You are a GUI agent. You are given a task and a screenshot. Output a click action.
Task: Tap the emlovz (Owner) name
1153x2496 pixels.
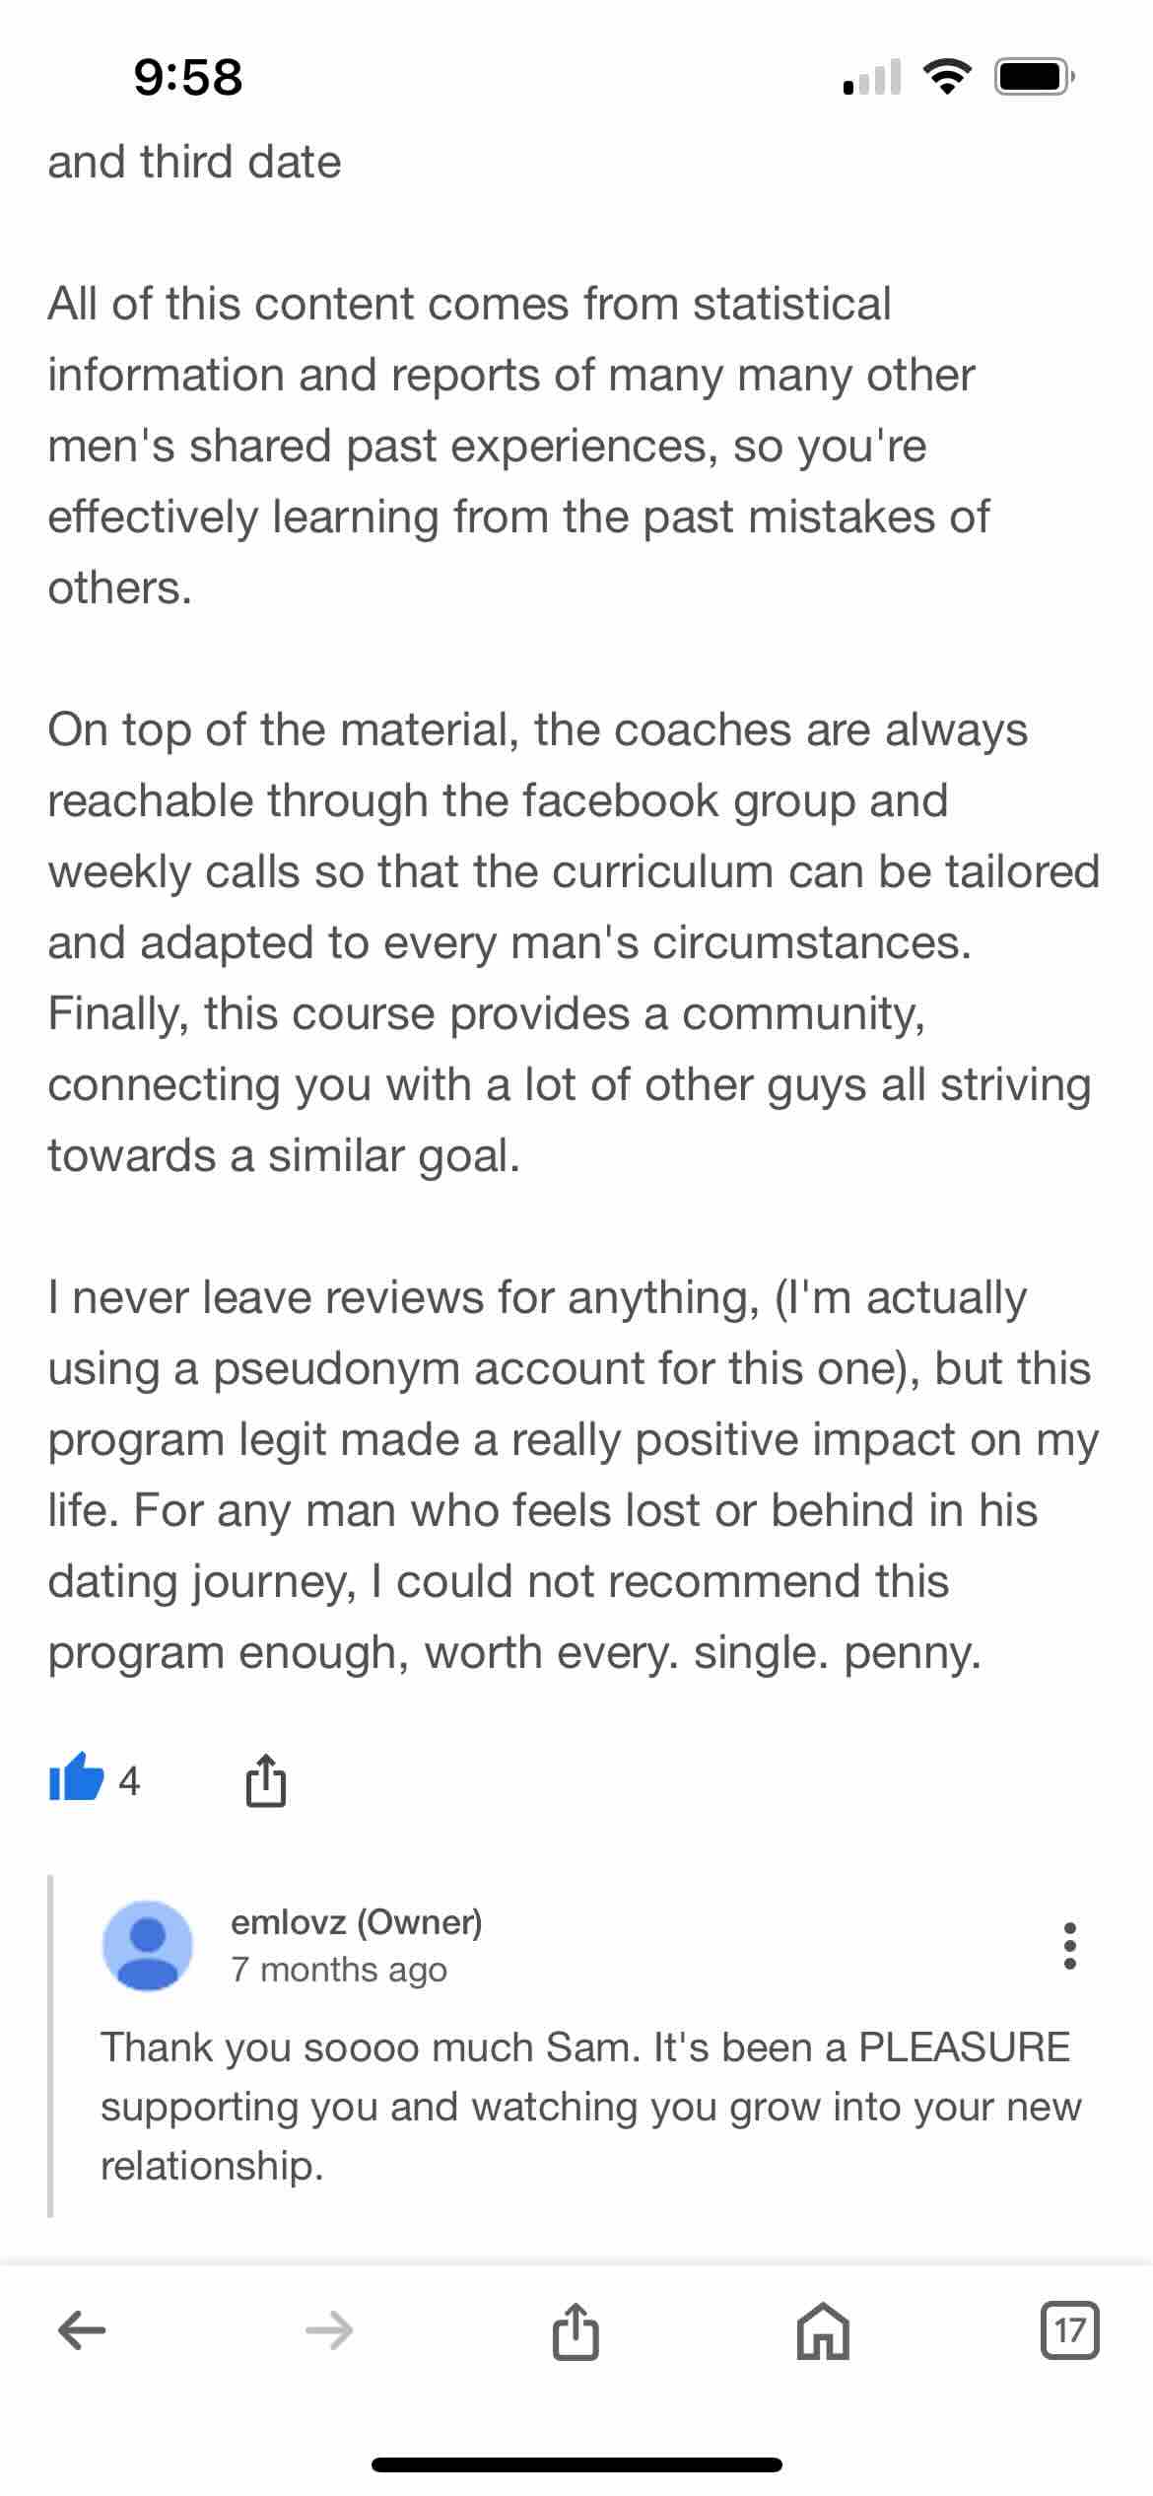(x=356, y=1921)
